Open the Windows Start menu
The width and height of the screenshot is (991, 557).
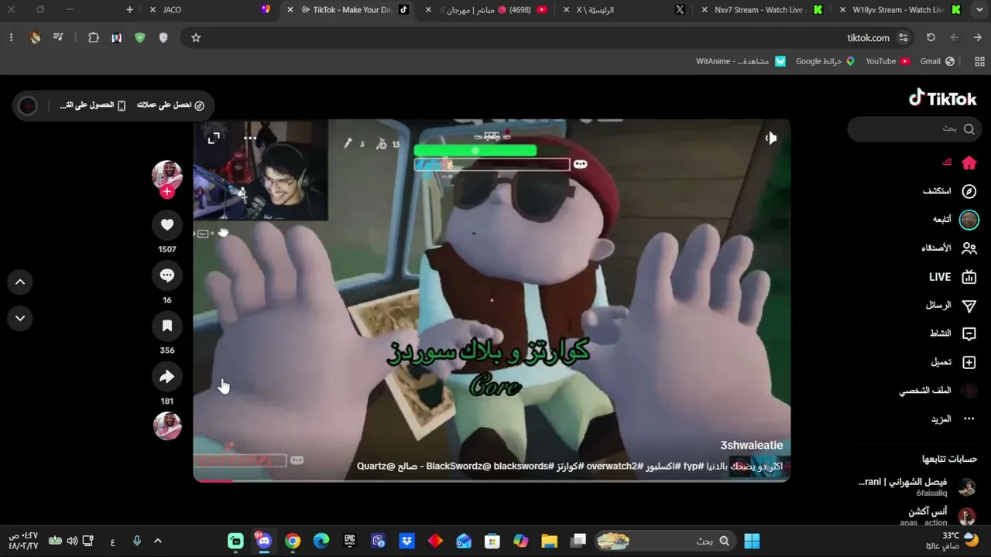pyautogui.click(x=752, y=541)
